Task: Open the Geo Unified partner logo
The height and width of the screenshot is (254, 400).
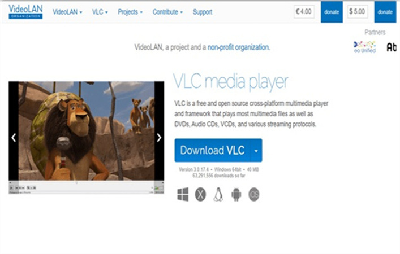Action: click(365, 47)
